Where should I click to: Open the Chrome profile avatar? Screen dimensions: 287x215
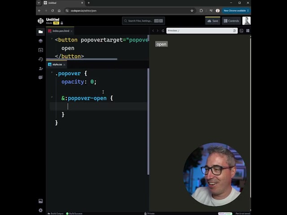[217, 11]
